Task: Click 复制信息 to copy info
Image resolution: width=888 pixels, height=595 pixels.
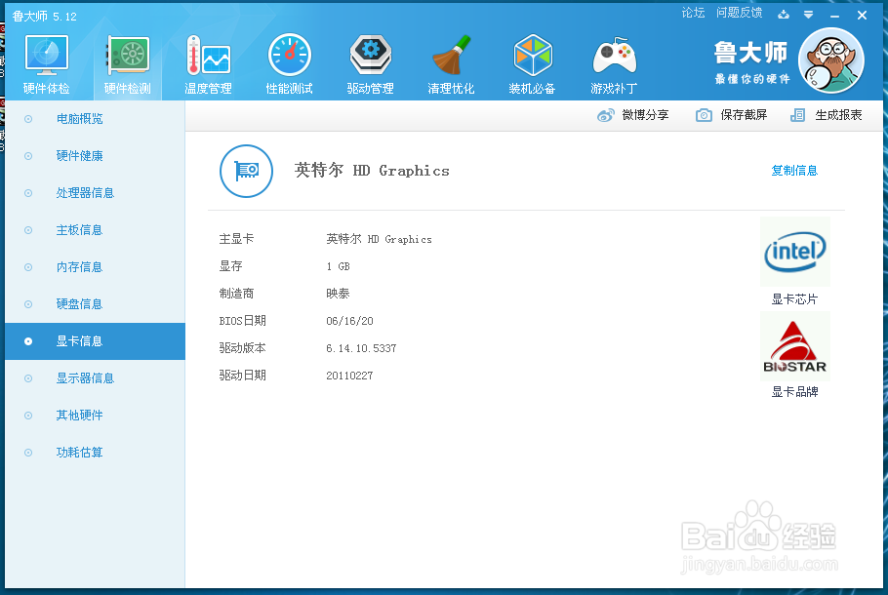Action: (x=794, y=171)
